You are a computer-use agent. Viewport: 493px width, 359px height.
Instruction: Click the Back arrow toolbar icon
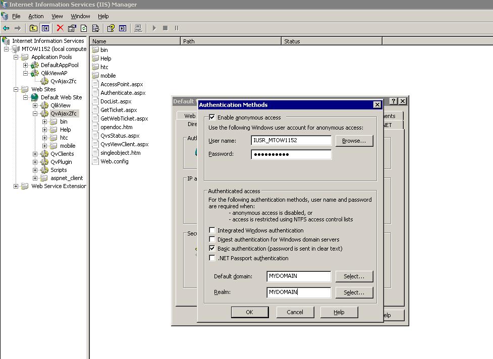[x=6, y=28]
